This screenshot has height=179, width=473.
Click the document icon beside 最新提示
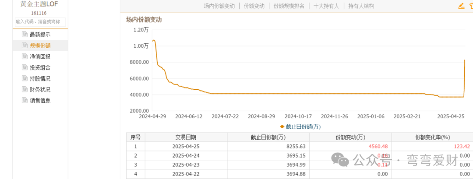(25, 34)
